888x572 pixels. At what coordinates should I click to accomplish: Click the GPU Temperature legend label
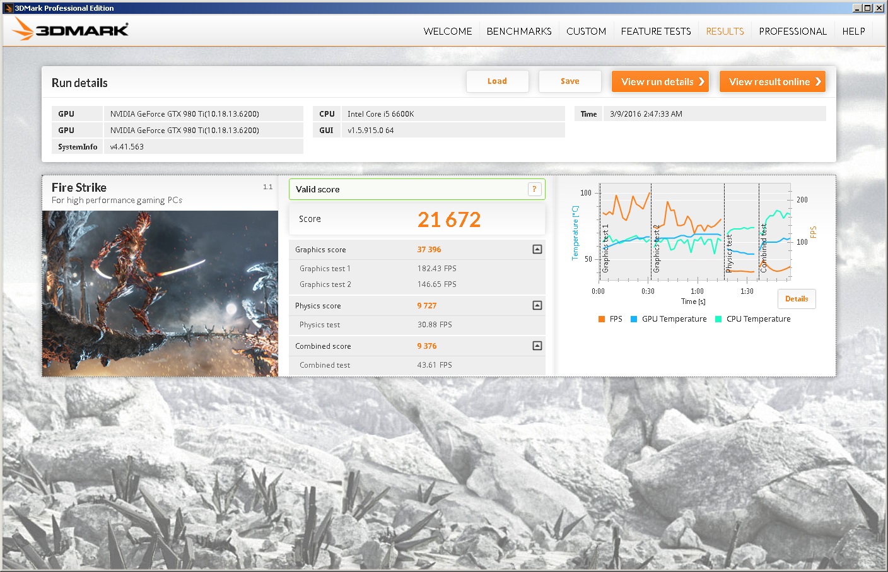674,319
